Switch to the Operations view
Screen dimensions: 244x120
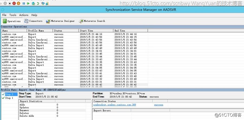tap(12, 21)
